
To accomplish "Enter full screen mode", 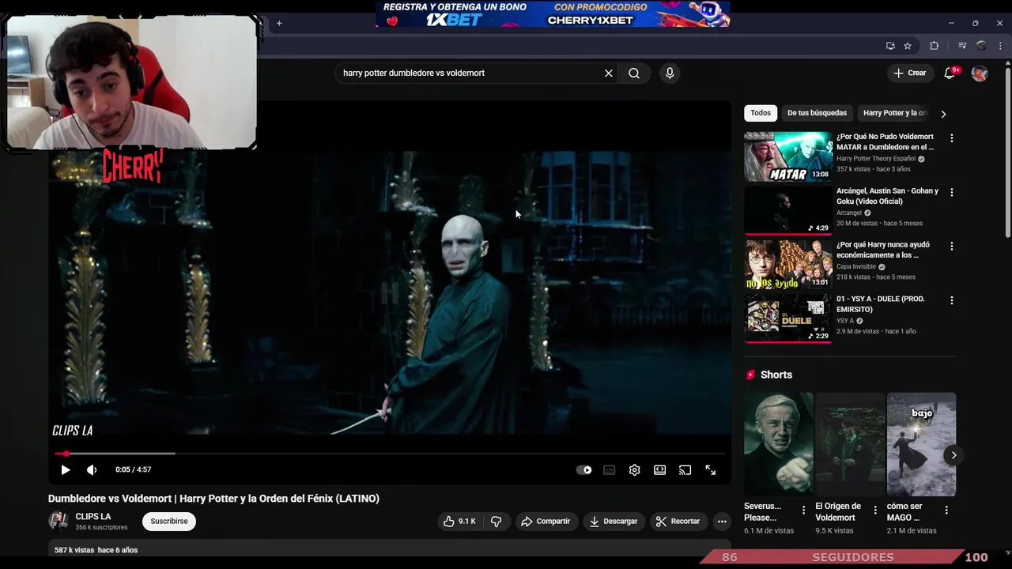I will (711, 469).
